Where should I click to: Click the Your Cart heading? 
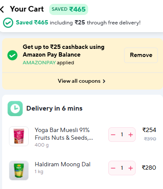27,9
